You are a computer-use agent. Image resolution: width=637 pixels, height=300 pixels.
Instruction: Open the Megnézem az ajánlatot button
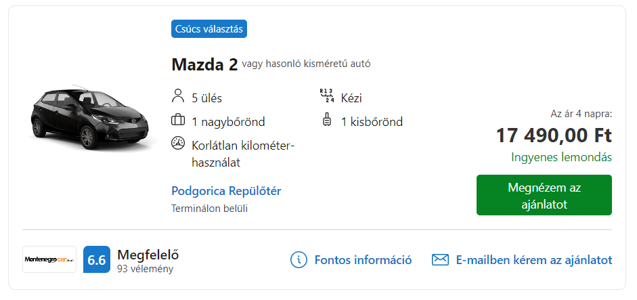coord(544,195)
